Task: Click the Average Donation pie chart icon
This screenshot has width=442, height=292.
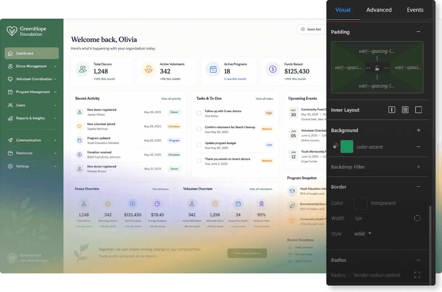Action: click(x=157, y=204)
